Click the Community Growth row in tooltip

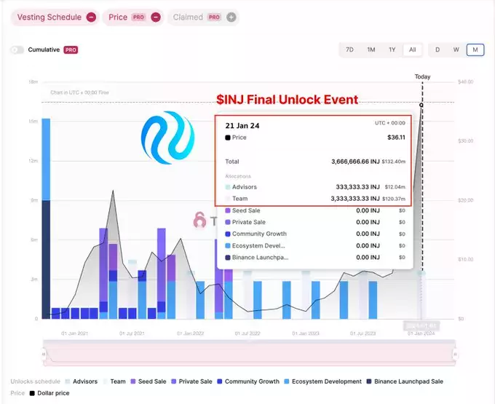tap(315, 234)
